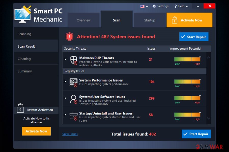Screen dimensions: 229x152
Task: Click the bottom Start Repair button
Action: click(x=196, y=134)
